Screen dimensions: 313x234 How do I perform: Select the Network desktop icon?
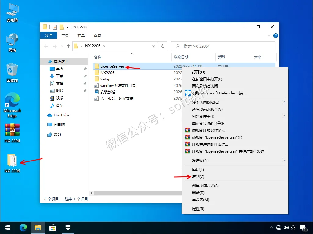click(x=12, y=43)
